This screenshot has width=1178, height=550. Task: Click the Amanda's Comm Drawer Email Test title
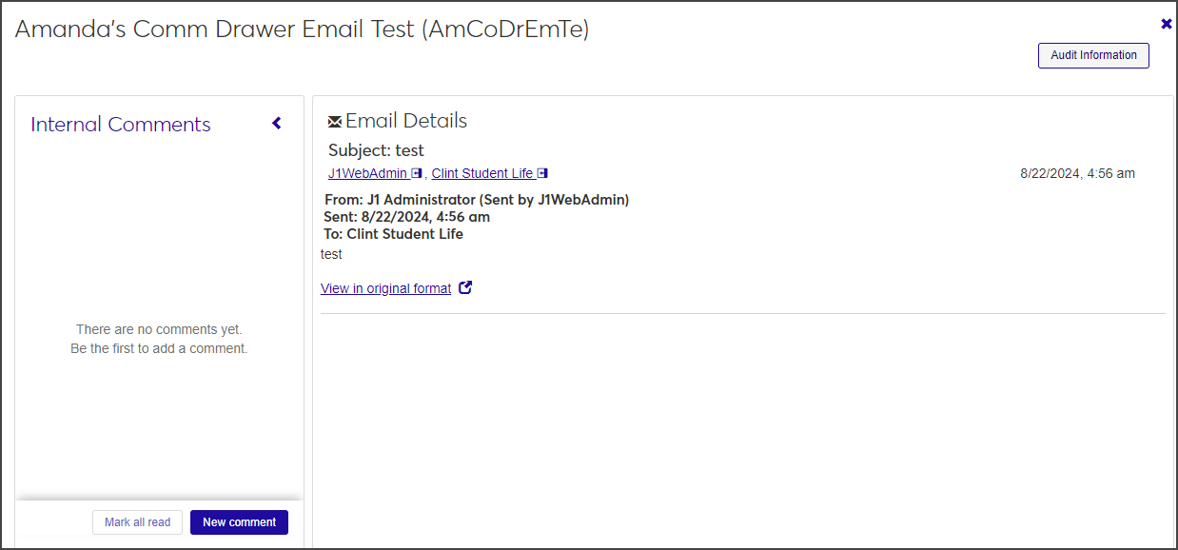pos(302,29)
